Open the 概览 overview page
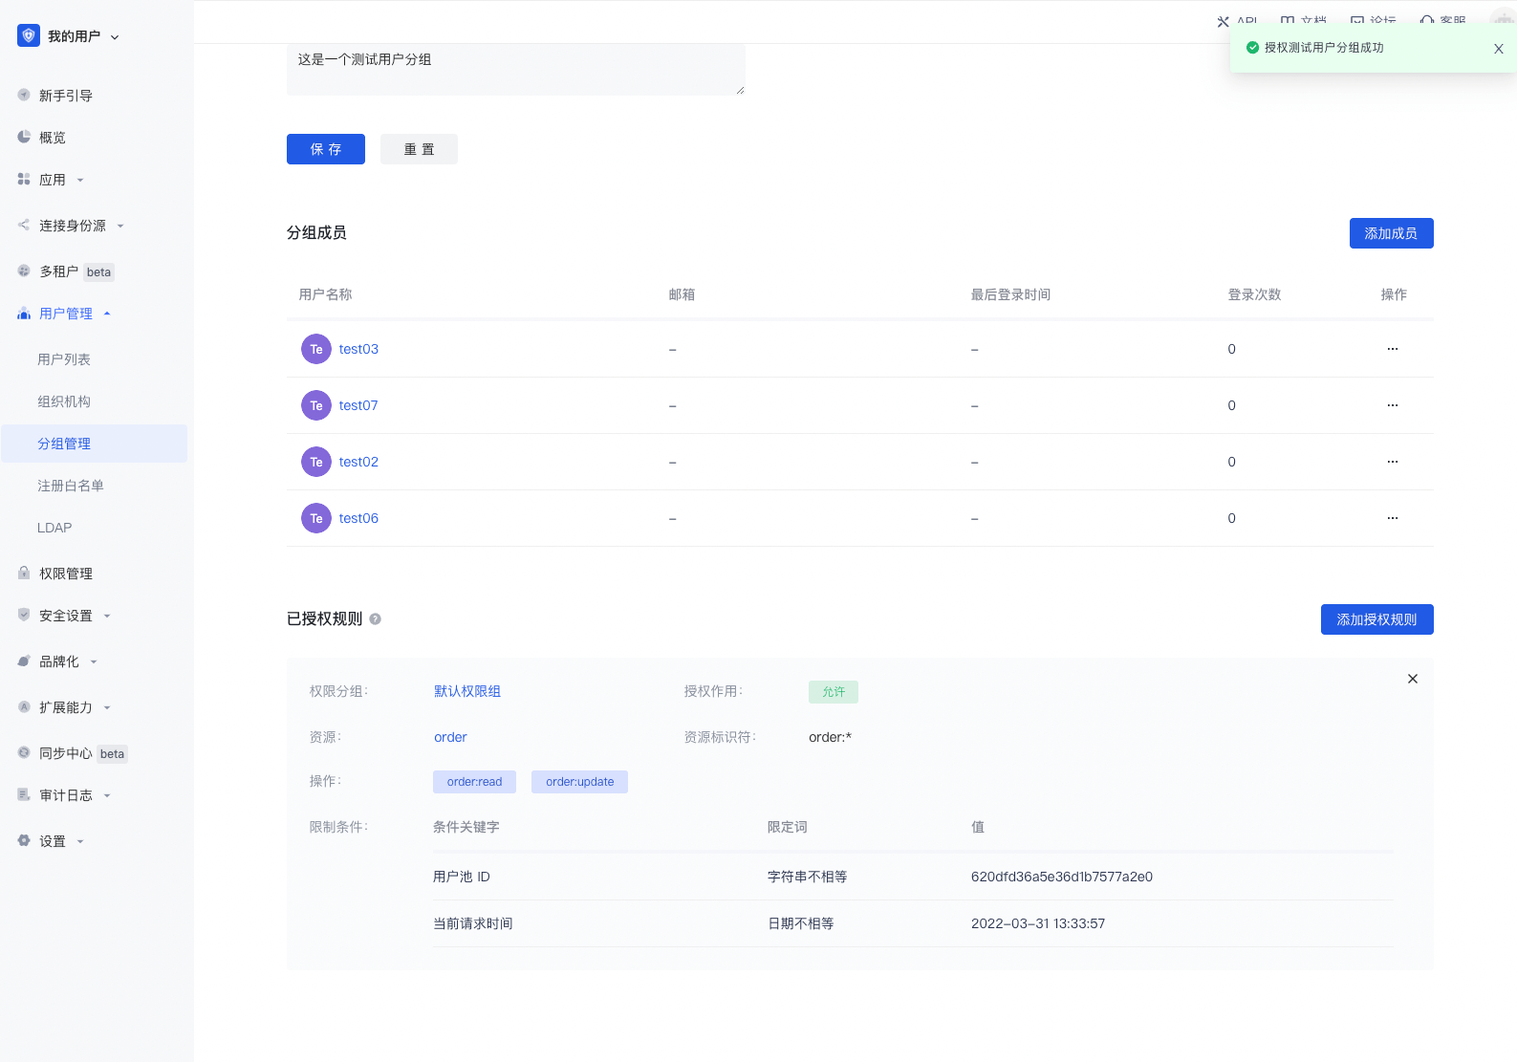This screenshot has width=1517, height=1062. coord(52,138)
